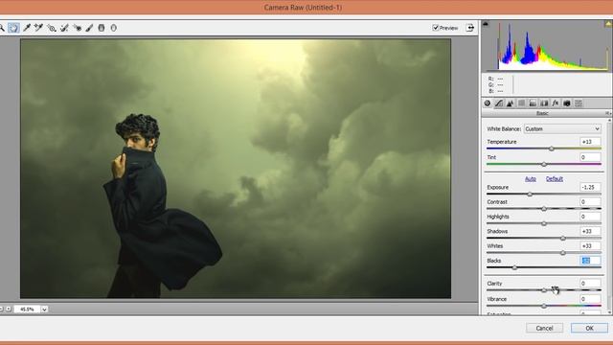Click the Contrast slider handle

(544, 209)
